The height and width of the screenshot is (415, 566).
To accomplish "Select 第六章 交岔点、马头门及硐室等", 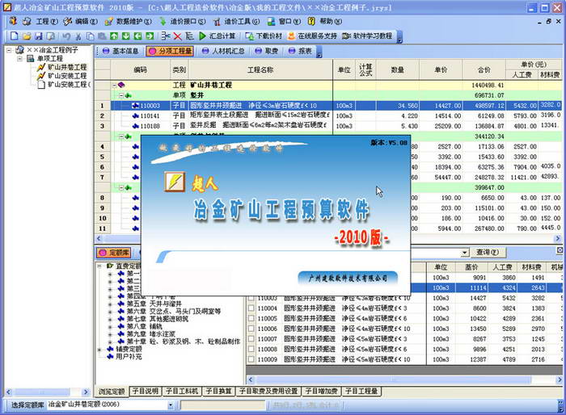I will point(174,312).
